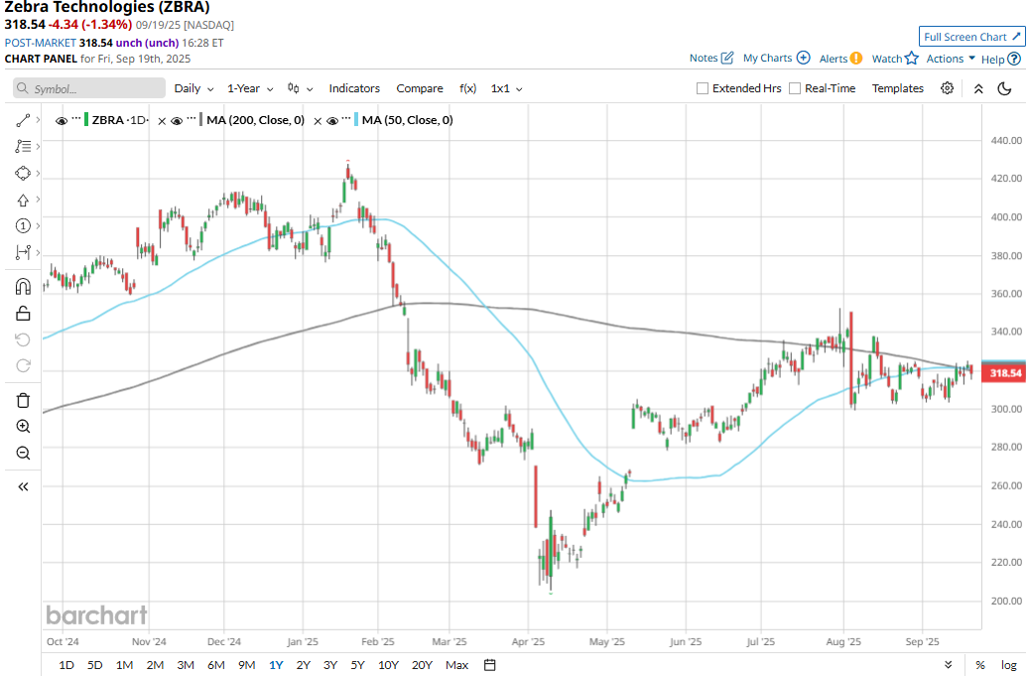Viewport: 1028px width, 676px height.
Task: Delete drawings with the trash icon
Action: pos(23,401)
